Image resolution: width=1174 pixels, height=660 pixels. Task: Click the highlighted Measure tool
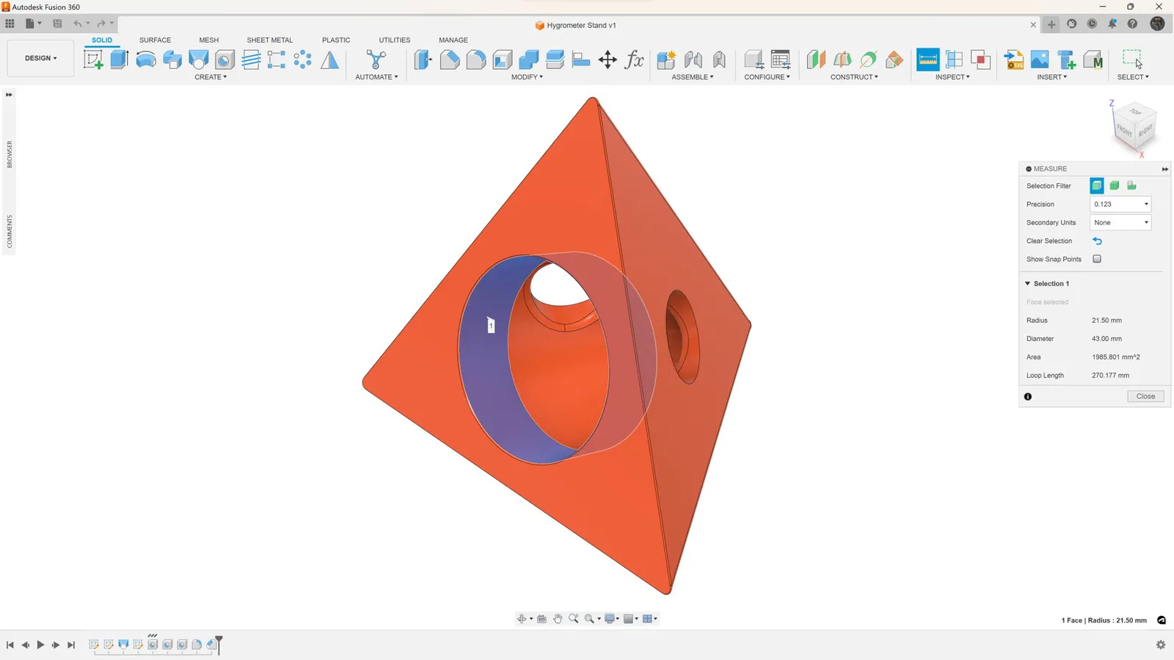click(927, 59)
